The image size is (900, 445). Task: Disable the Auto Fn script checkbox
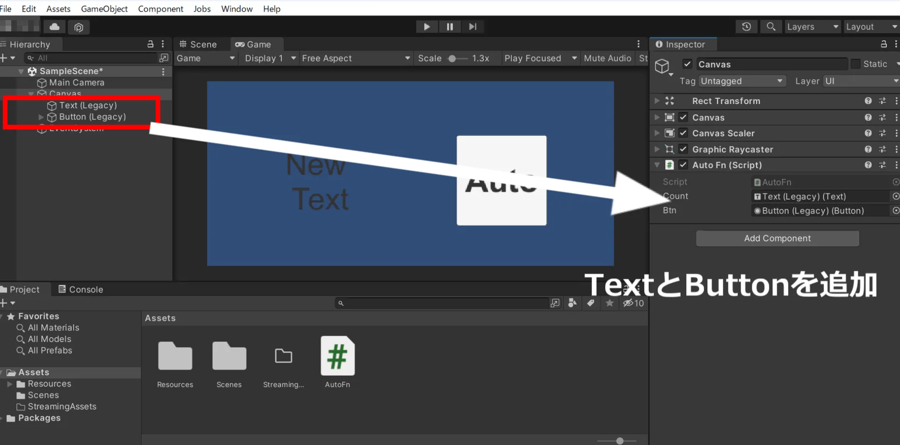click(683, 165)
